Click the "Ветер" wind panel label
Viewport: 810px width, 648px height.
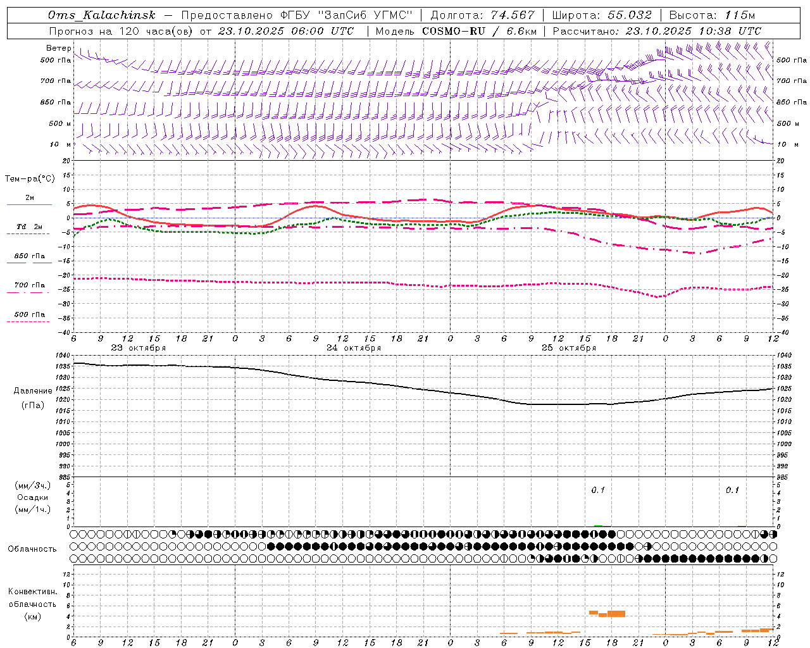click(58, 48)
